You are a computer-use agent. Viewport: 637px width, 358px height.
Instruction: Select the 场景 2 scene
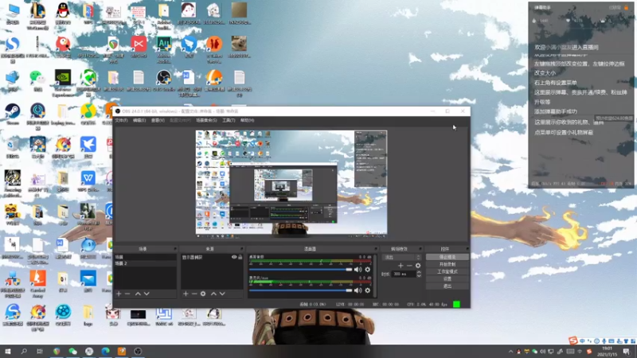145,263
